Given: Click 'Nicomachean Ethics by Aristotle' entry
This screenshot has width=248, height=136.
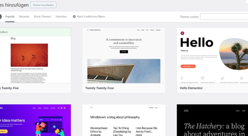Looking at the screenshot, I should 99,131.
